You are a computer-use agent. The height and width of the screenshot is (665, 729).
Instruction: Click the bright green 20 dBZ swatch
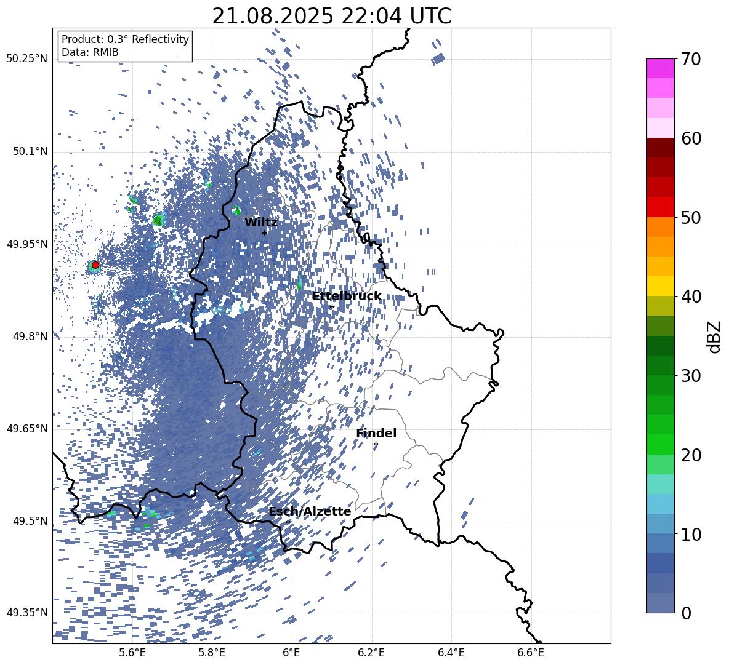(x=660, y=444)
